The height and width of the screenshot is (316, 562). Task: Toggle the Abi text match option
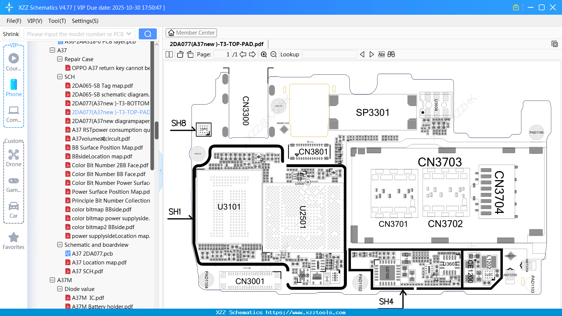pos(381,54)
